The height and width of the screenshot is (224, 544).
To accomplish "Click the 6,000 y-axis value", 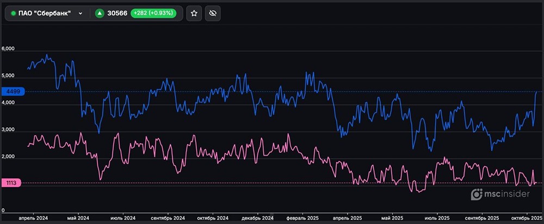I will pyautogui.click(x=8, y=49).
